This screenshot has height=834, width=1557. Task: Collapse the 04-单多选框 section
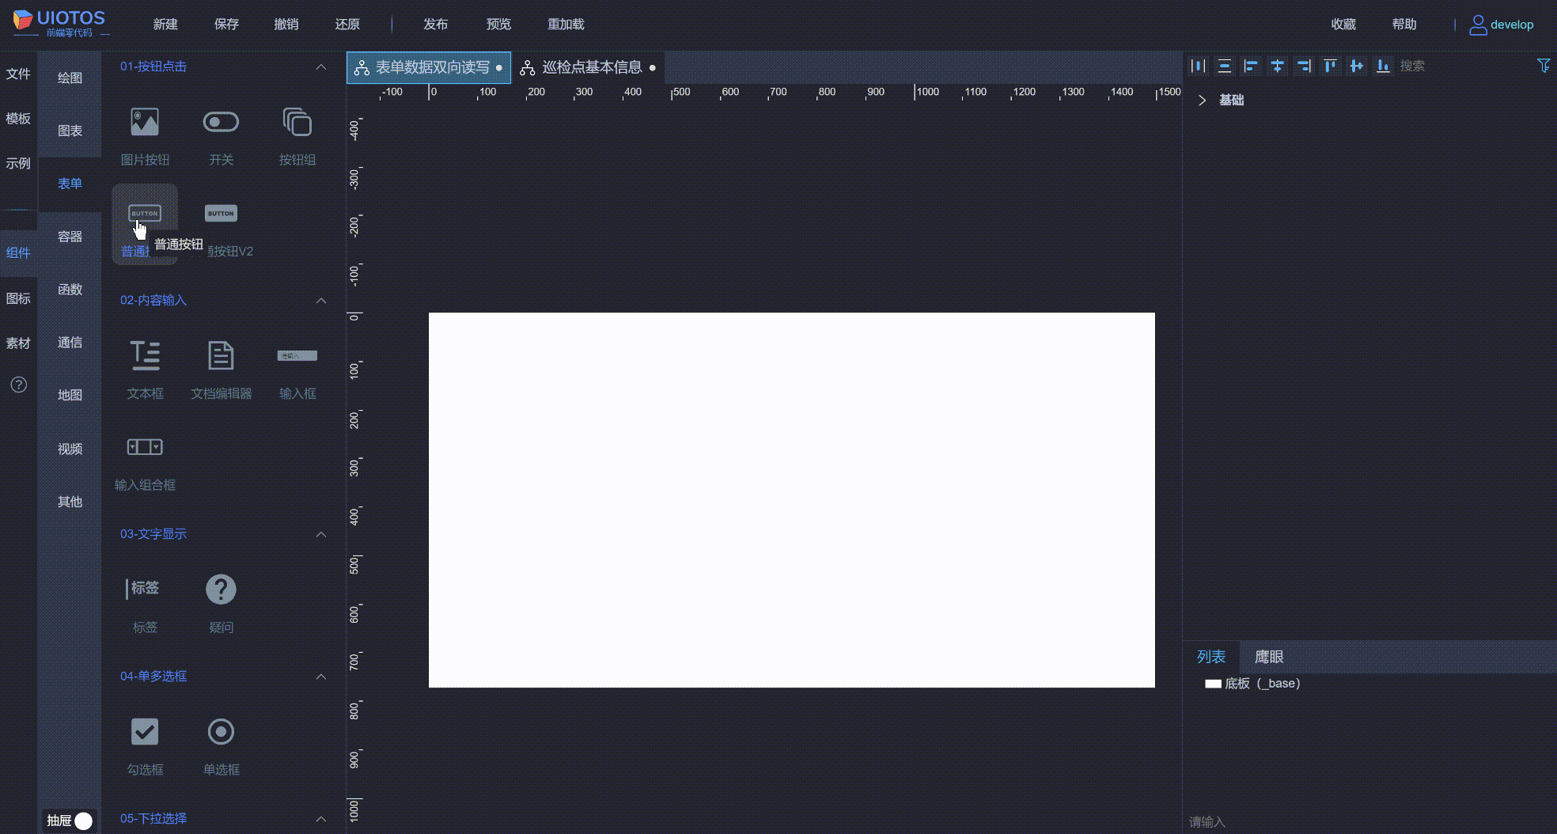coord(321,677)
